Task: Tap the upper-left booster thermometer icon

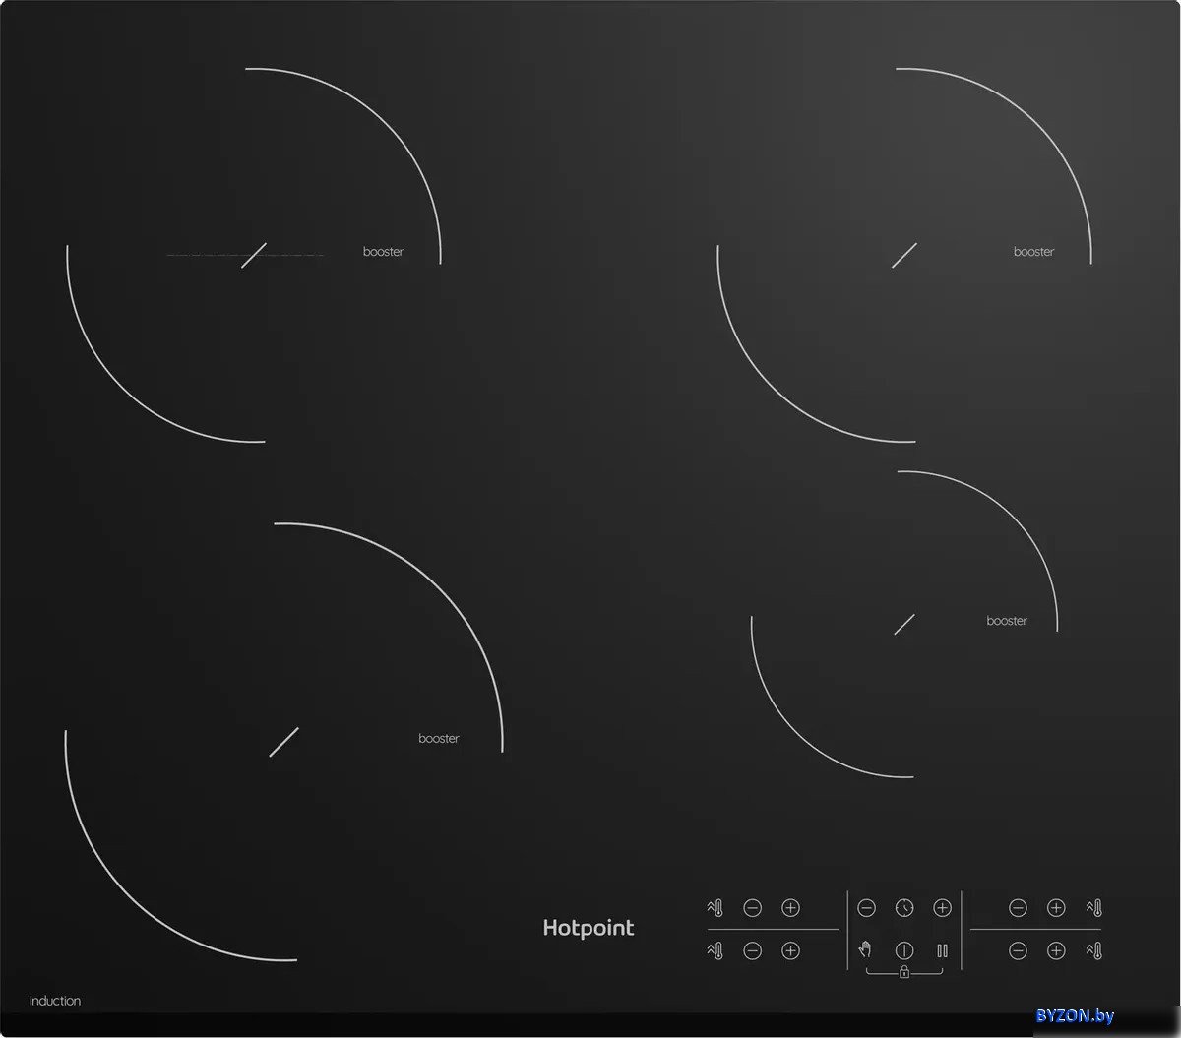Action: click(x=715, y=907)
